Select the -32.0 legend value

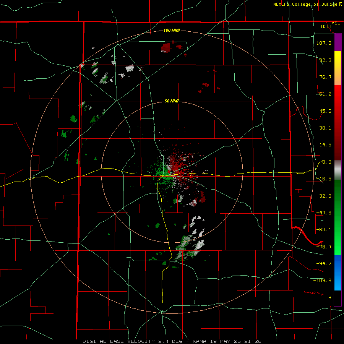point(324,196)
